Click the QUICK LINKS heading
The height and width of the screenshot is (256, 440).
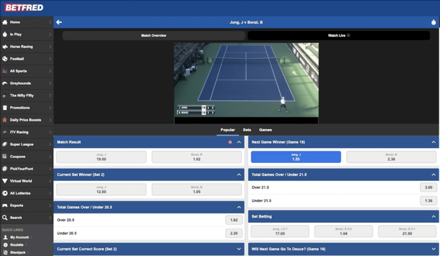tap(12, 230)
